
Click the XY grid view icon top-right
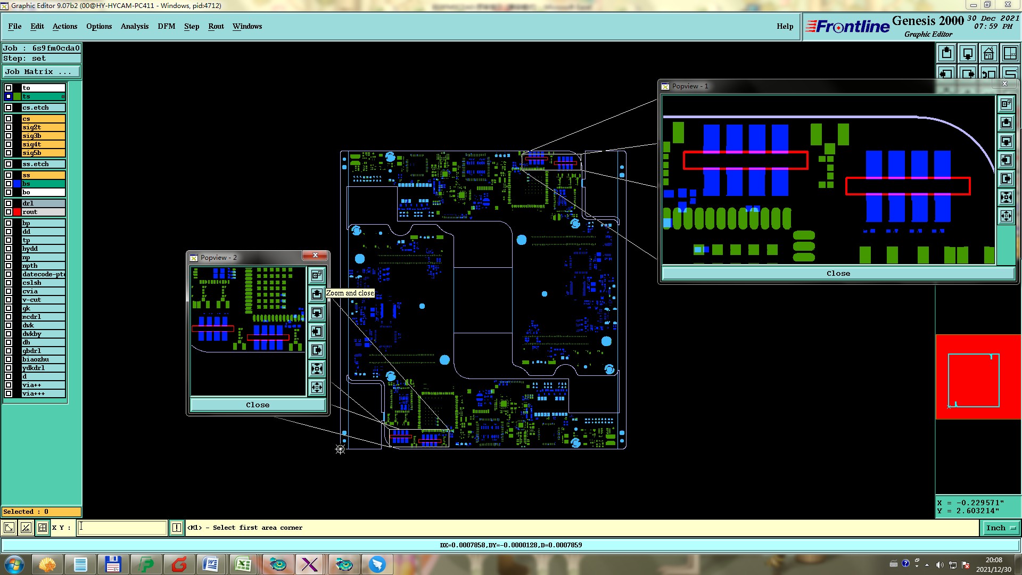[1010, 53]
